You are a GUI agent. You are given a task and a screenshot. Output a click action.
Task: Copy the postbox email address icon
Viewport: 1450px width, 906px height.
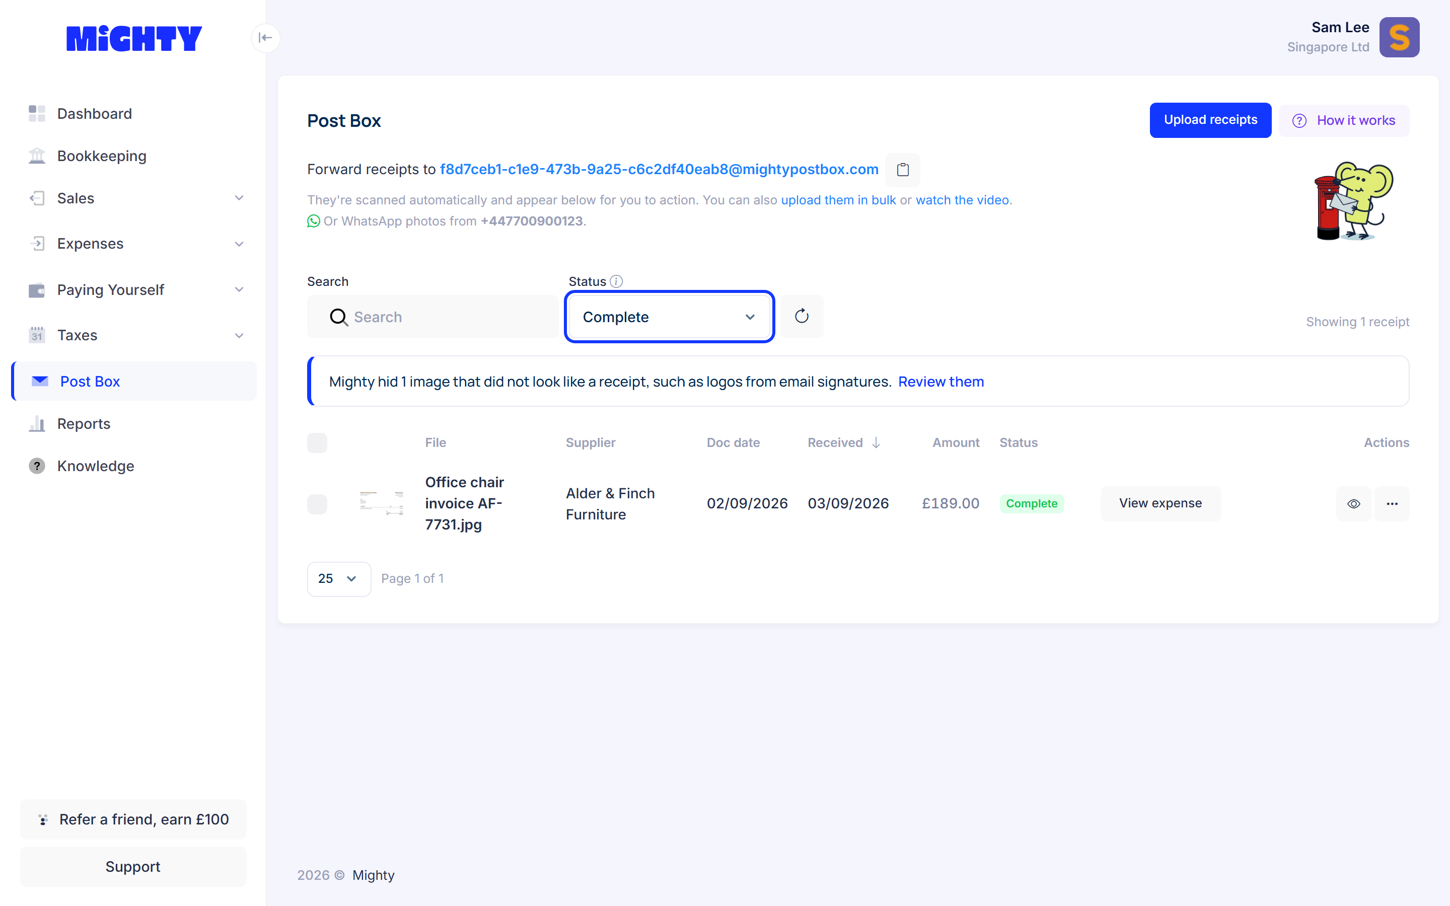(x=902, y=170)
